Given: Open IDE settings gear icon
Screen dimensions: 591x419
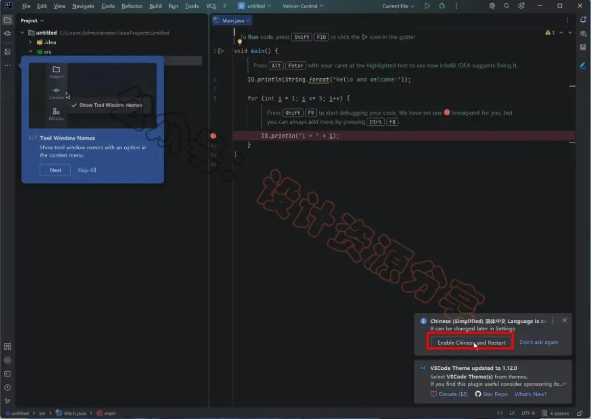Looking at the screenshot, I should (522, 6).
